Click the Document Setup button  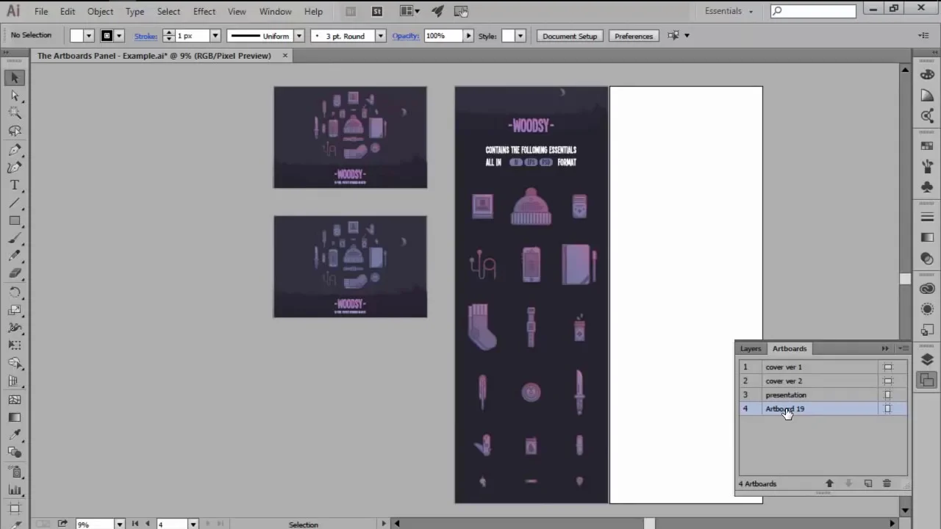coord(570,36)
